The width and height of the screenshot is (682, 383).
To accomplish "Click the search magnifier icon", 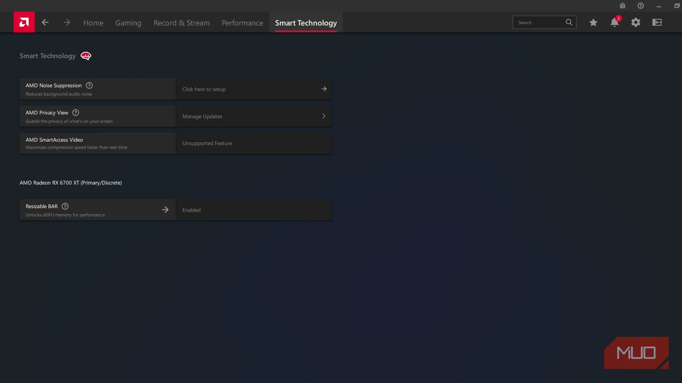I will (x=569, y=22).
